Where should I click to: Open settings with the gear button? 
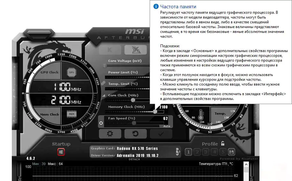[x=110, y=134]
